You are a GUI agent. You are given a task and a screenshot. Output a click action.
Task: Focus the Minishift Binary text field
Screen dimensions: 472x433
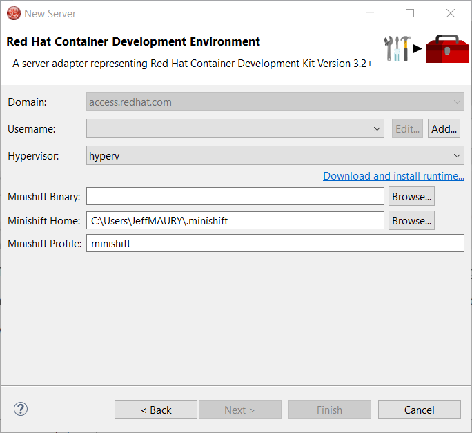click(x=235, y=197)
